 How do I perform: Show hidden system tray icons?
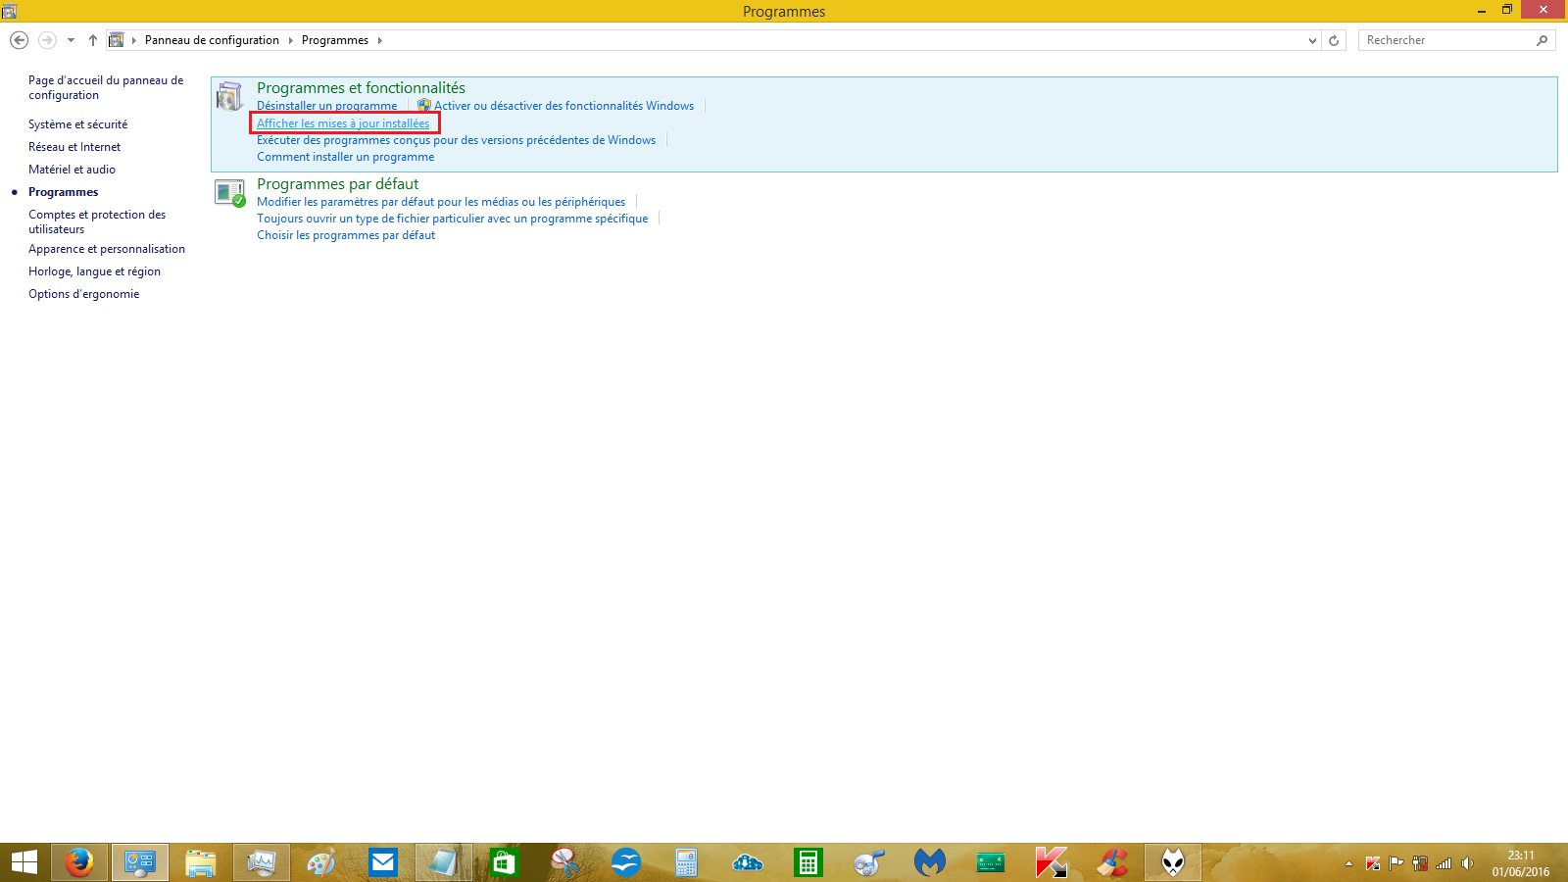pyautogui.click(x=1348, y=863)
